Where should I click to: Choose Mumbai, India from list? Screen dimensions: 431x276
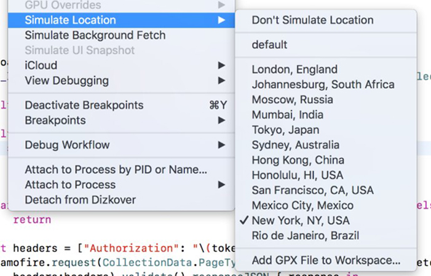coord(287,115)
